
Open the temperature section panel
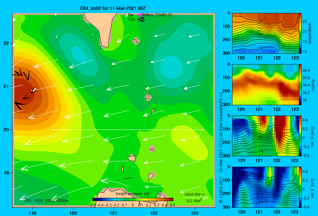(x=266, y=33)
